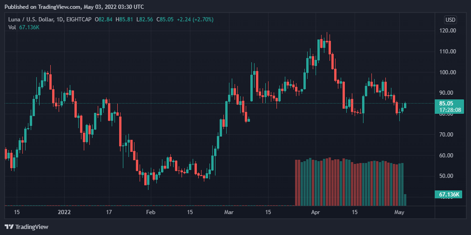Click the latest green volume bar
This screenshot has height=235, width=471.
405,200
